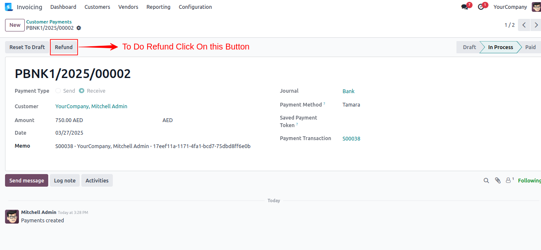
Task: Open the YourCompany company switcher
Action: (510, 7)
